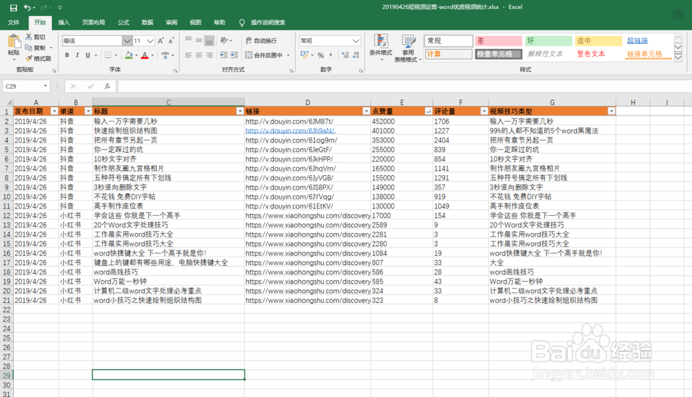This screenshot has height=397, width=692.
Task: Click the Fill Color bucket icon
Action: click(129, 55)
